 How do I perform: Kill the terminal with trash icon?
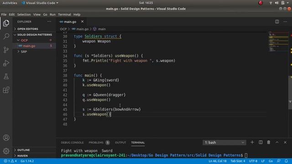269,142
